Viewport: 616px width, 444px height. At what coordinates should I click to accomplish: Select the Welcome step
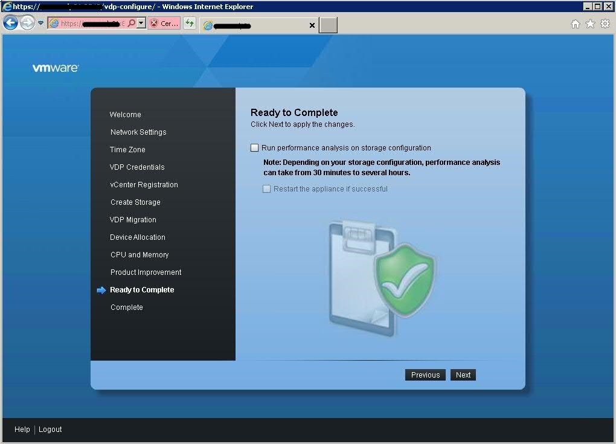click(x=126, y=115)
